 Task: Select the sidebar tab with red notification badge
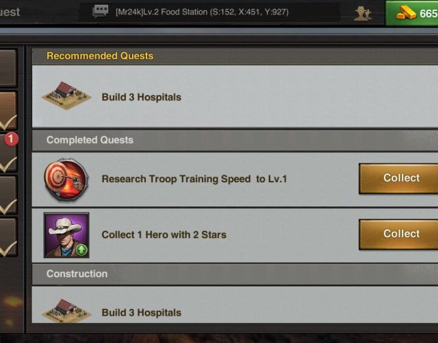(8, 152)
